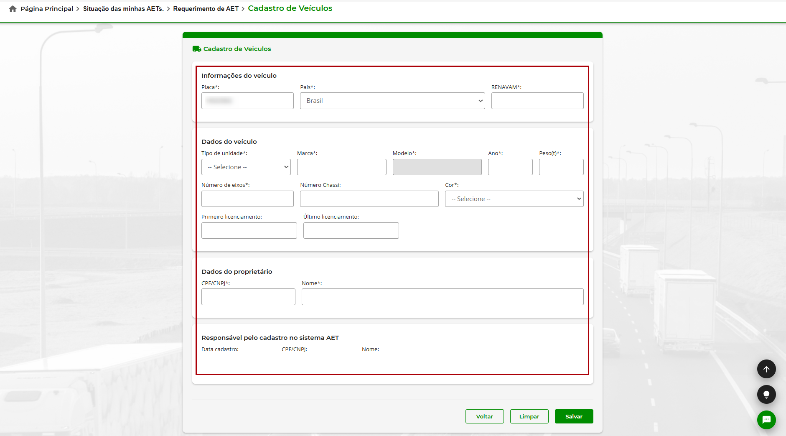Focus the Número de eixos field
786x436 pixels.
coord(247,199)
